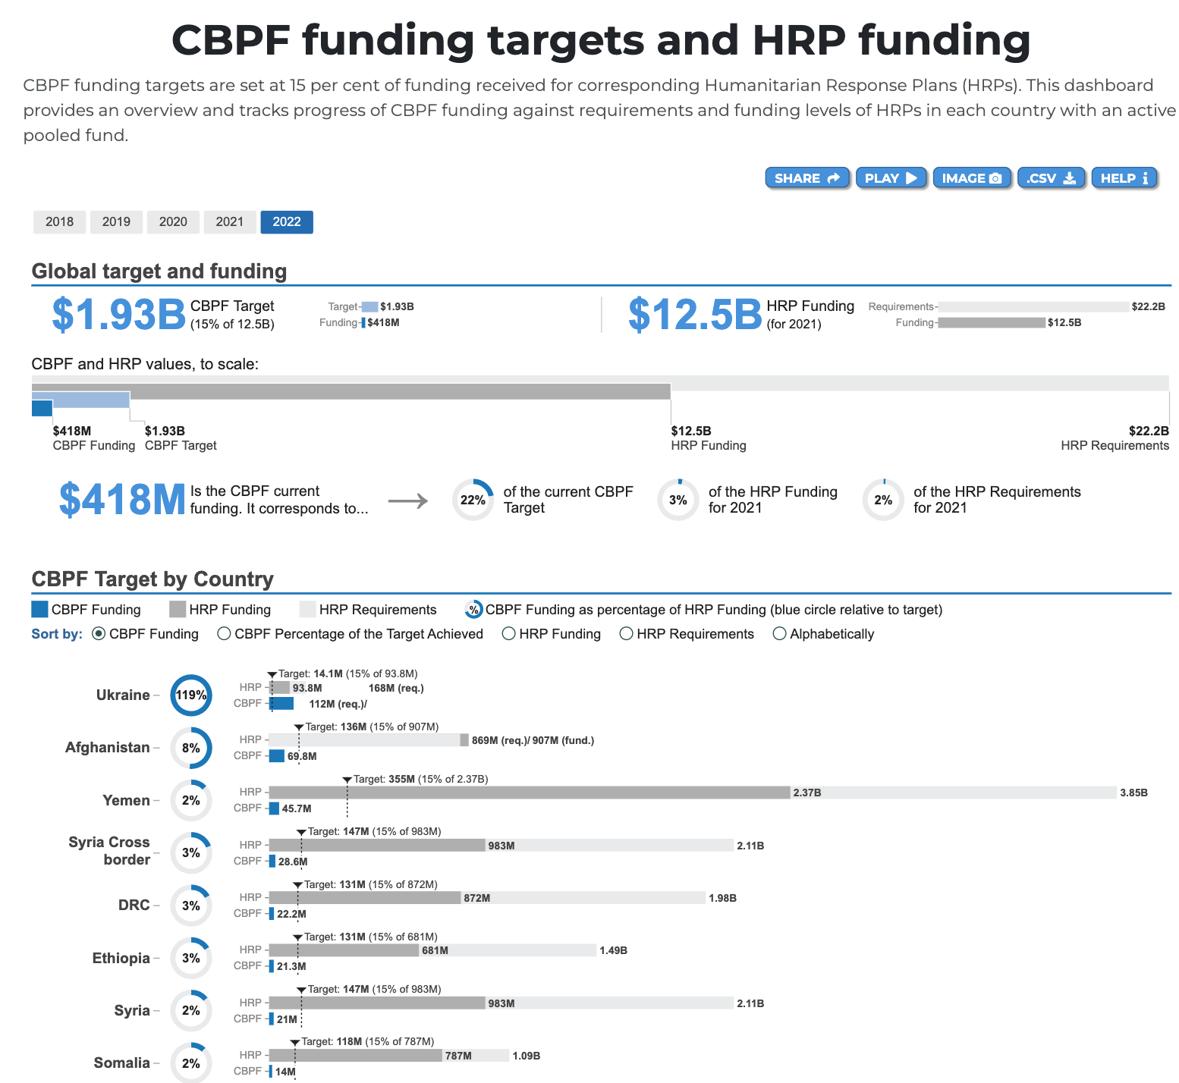The image size is (1179, 1083).
Task: Click Somalia's 787M HRP funding bar
Action: tap(356, 1056)
